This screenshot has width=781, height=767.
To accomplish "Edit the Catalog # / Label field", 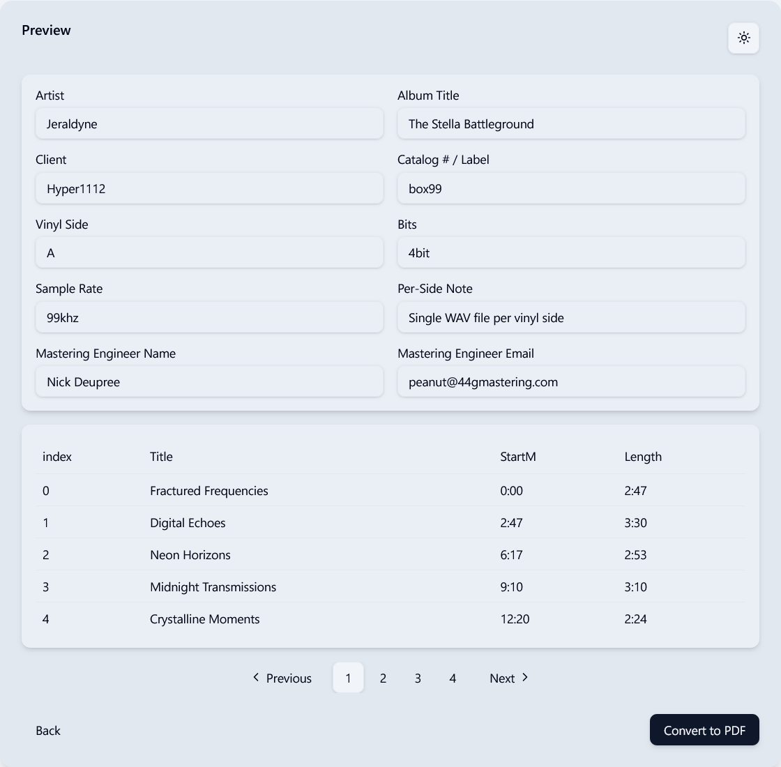I will coord(571,189).
